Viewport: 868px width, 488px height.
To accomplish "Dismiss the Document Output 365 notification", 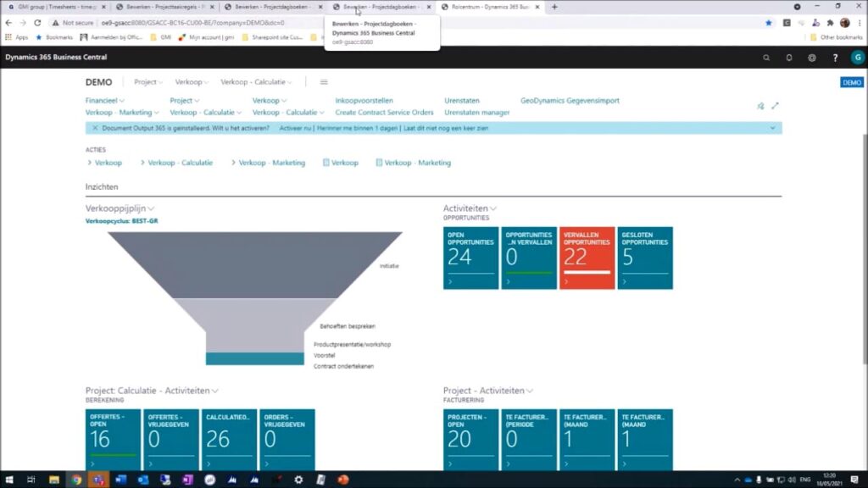I will pyautogui.click(x=95, y=128).
